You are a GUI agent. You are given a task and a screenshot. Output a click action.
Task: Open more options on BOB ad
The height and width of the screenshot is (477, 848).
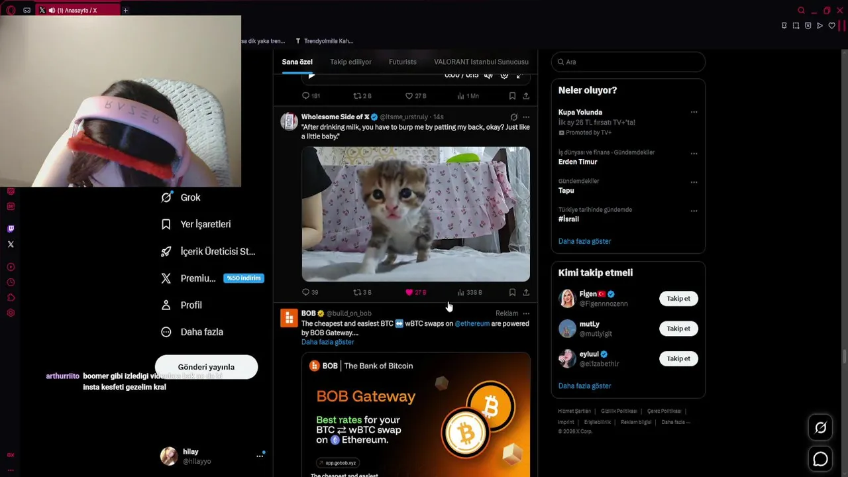(526, 313)
